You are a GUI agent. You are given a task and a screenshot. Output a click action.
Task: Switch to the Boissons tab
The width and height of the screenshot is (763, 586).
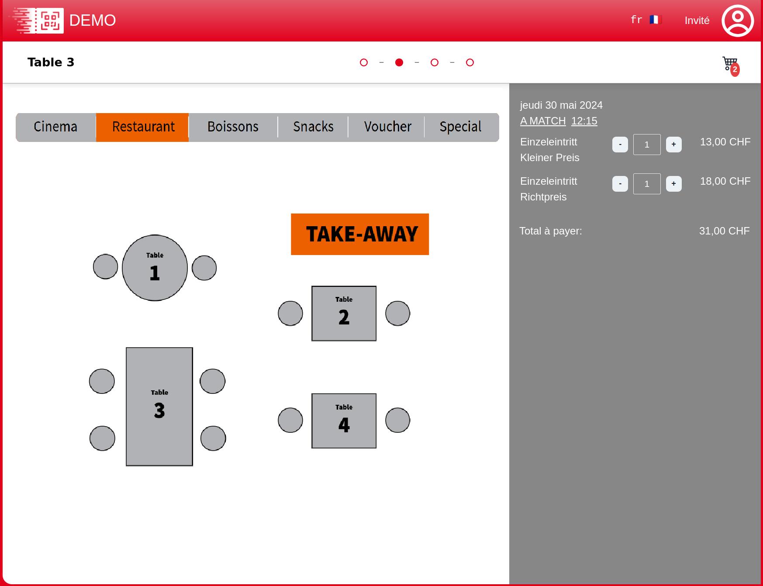233,127
